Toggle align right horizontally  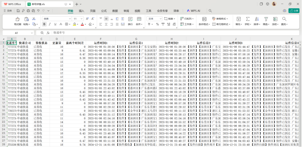(112, 24)
